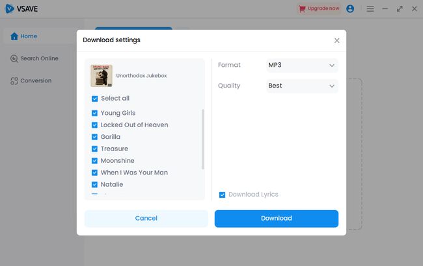The height and width of the screenshot is (266, 423).
Task: Open the Quality Best dropdown
Action: 302,86
